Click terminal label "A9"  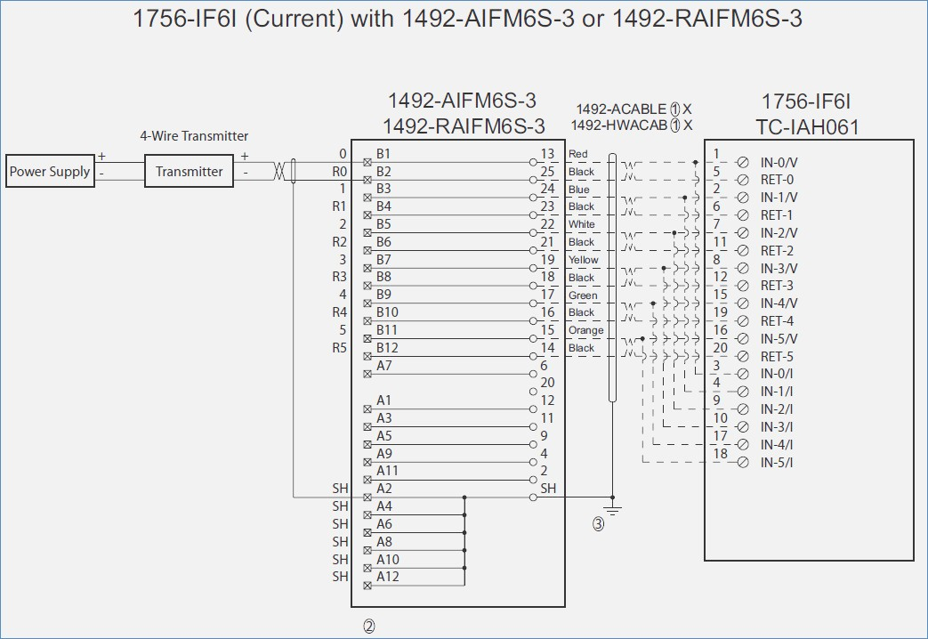point(383,454)
